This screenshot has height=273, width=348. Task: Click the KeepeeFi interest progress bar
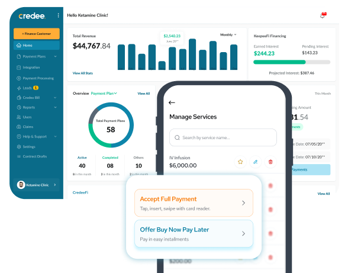(292, 62)
